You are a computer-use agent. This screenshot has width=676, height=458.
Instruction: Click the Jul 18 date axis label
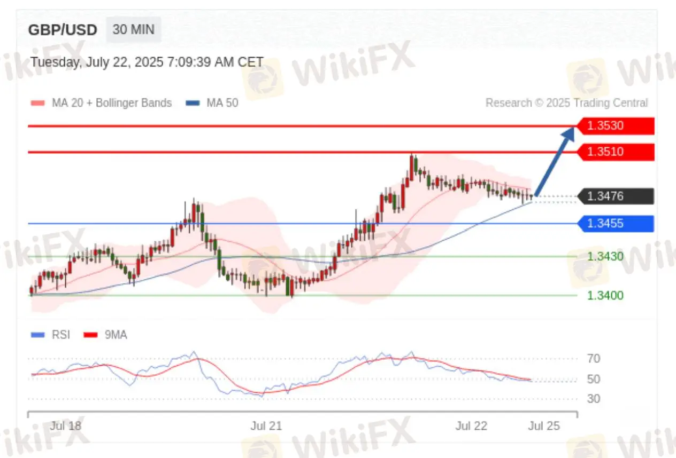66,426
